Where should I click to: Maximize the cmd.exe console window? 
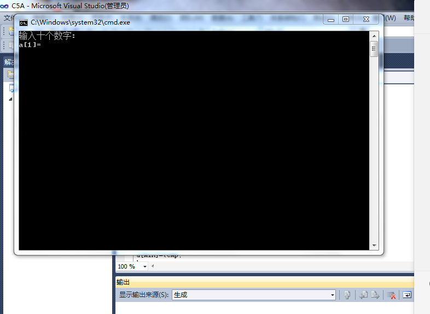[x=346, y=19]
